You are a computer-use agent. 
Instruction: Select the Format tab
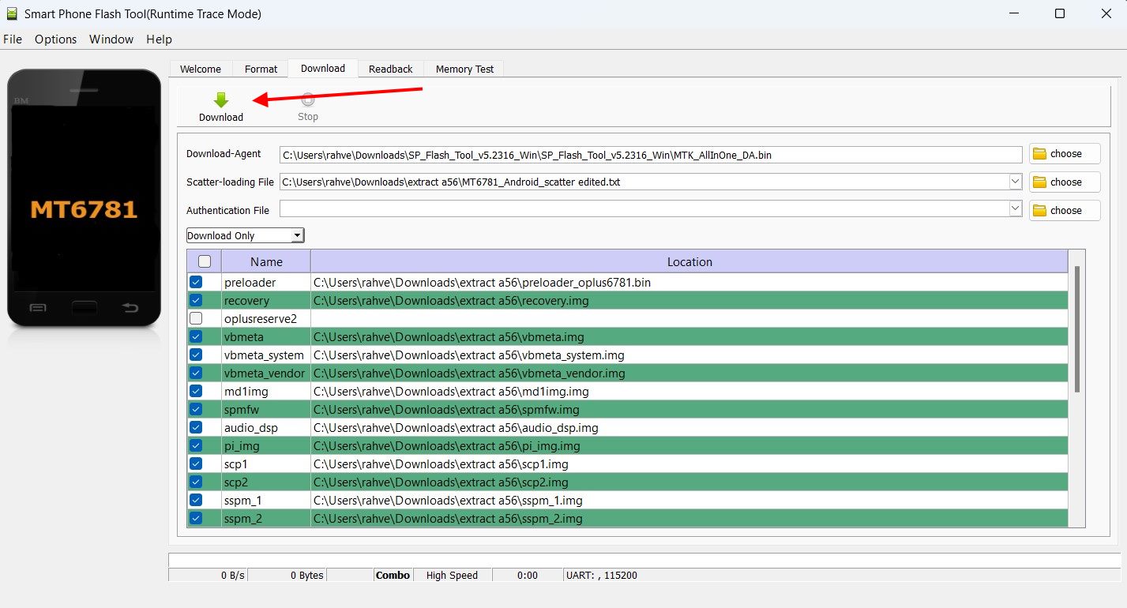[261, 69]
